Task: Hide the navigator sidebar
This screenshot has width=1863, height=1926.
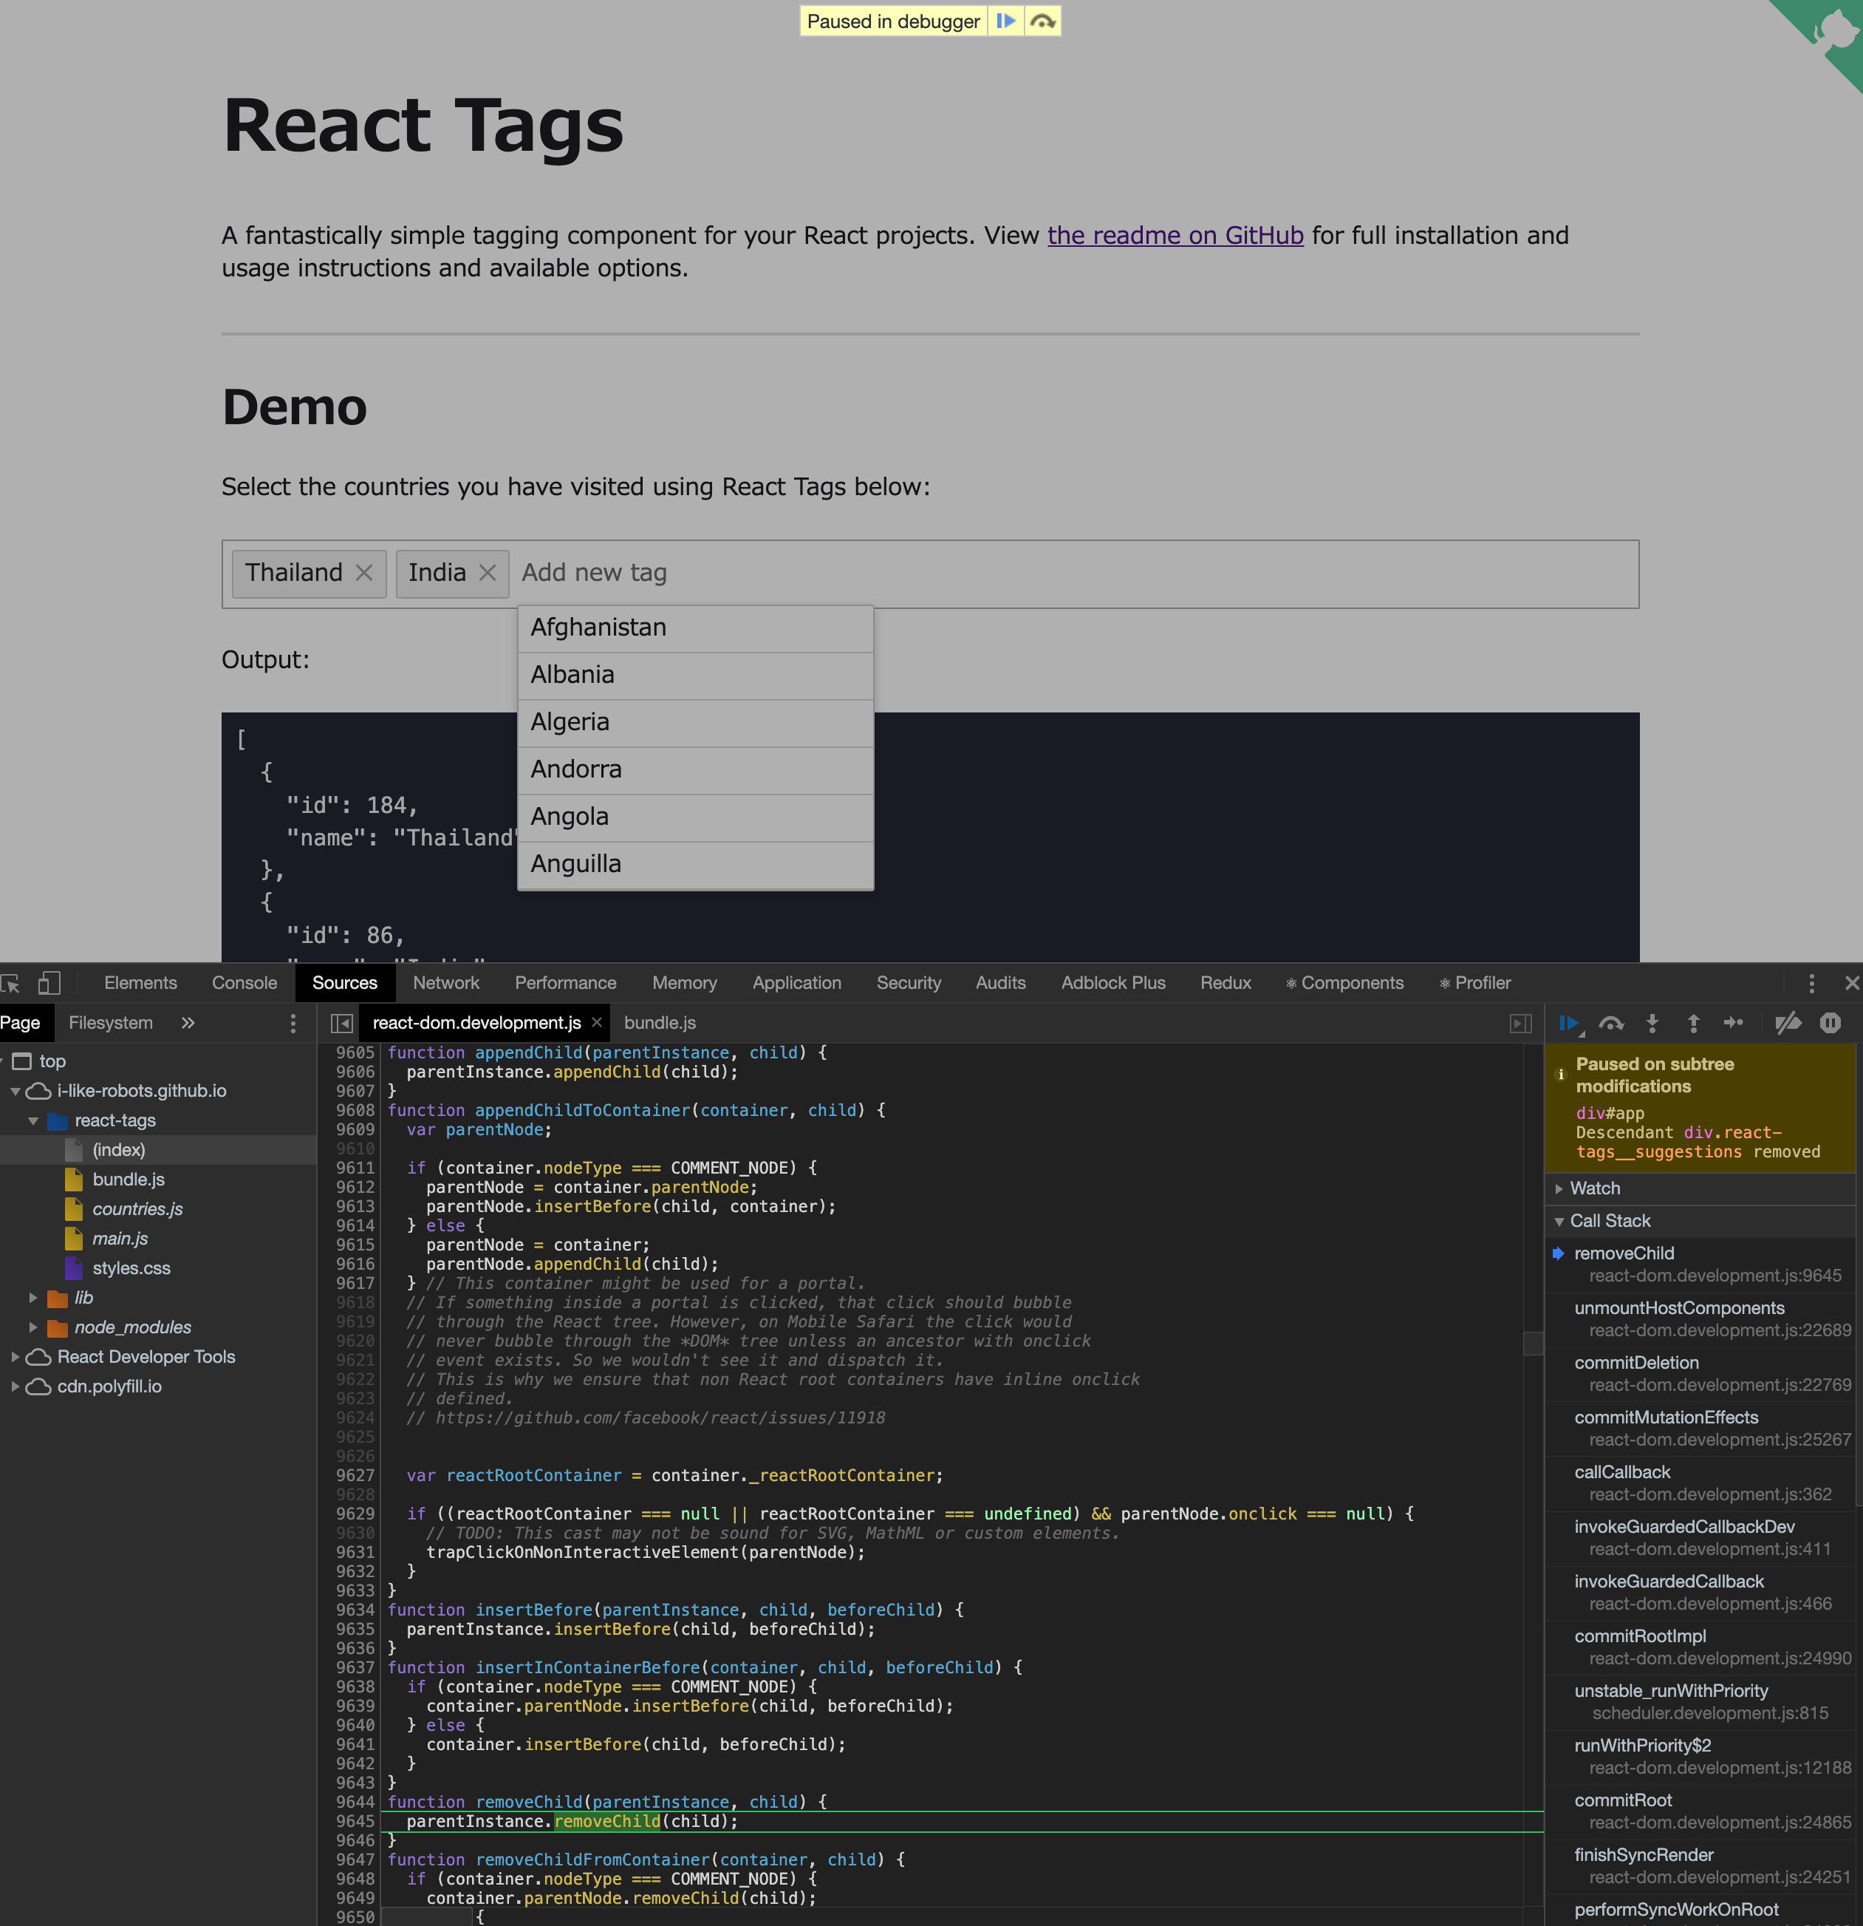Action: click(x=342, y=1023)
